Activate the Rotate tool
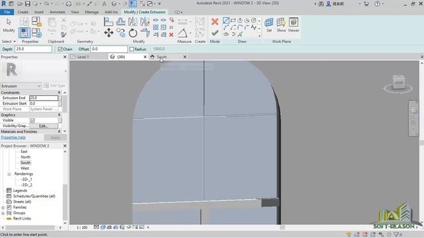The width and height of the screenshot is (424, 238). 132,33
